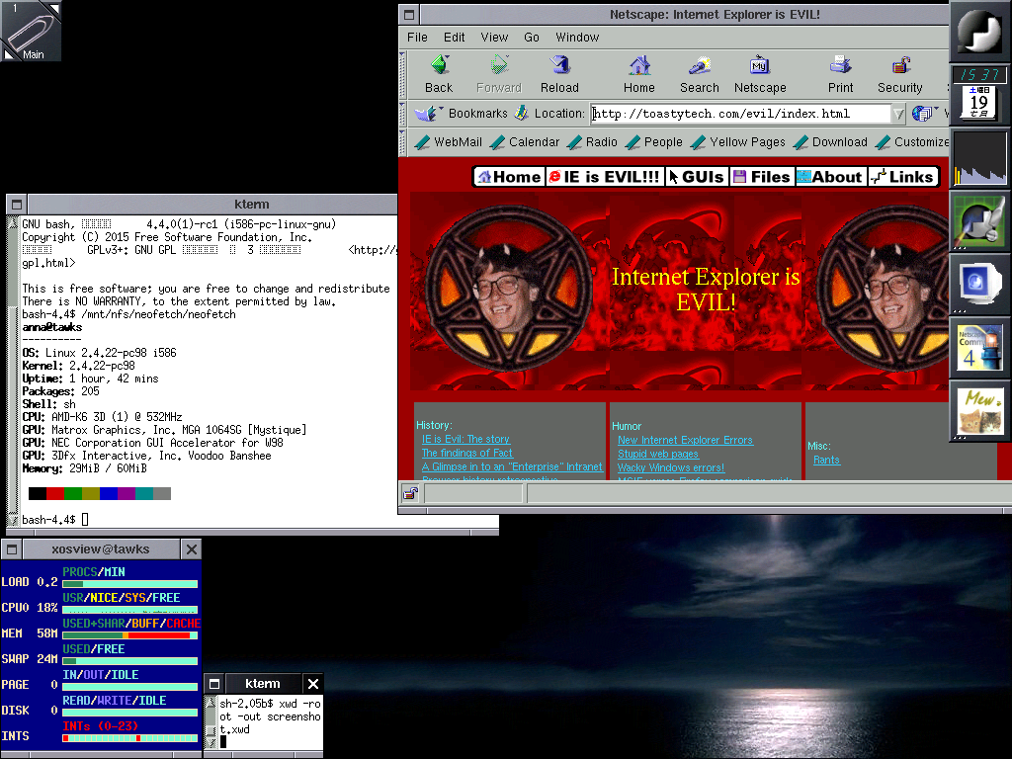Open the 'A Glimpse in to an Enterprise Intranet' link
Image resolution: width=1012 pixels, height=759 pixels.
512,466
